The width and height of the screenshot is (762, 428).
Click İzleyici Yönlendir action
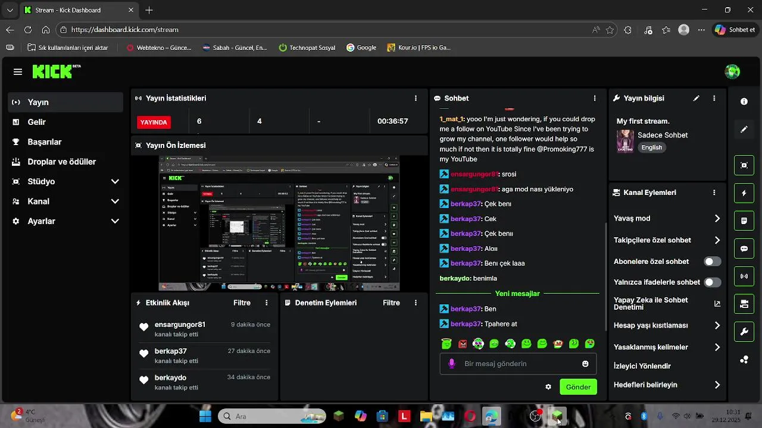click(642, 366)
